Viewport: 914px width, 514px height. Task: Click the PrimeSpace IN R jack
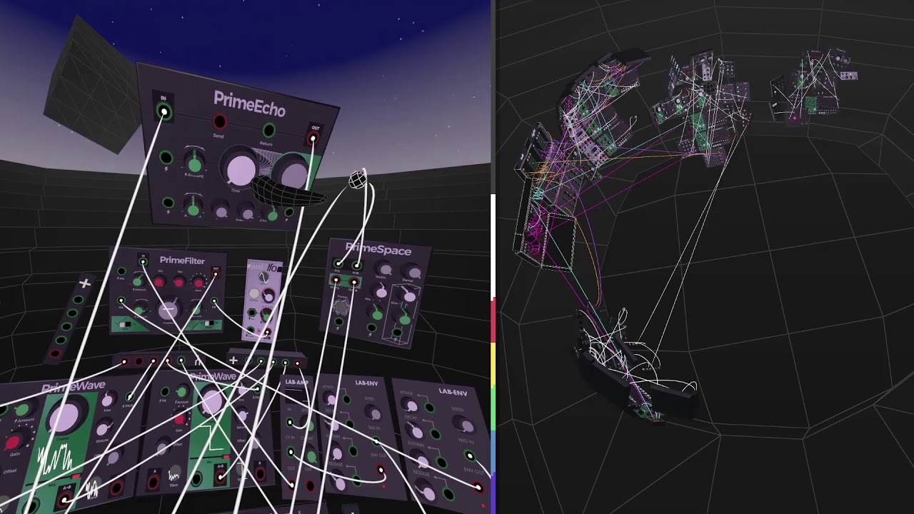[x=356, y=265]
